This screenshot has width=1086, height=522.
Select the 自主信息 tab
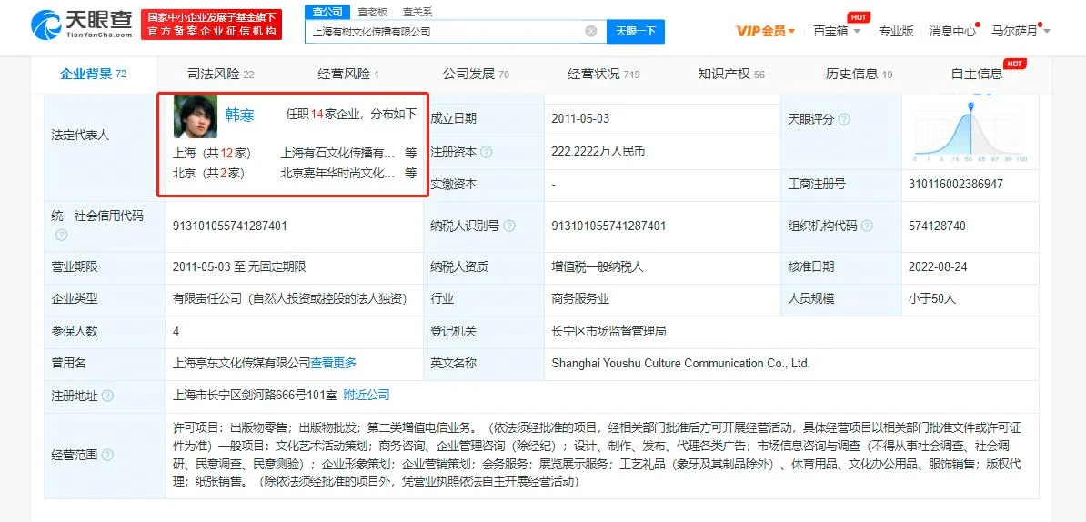point(977,74)
